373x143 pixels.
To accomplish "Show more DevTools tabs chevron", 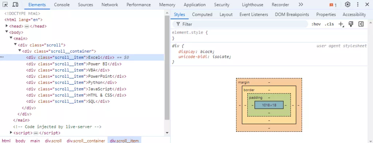I will (301, 4).
